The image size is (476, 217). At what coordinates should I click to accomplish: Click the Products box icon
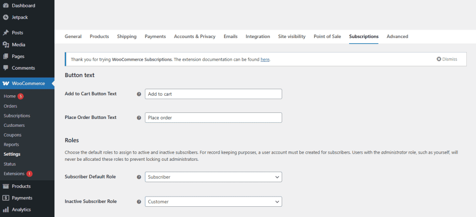[x=6, y=186]
